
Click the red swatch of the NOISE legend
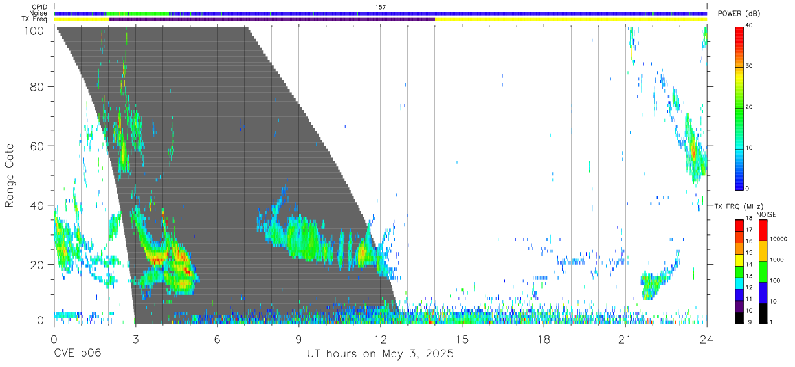pyautogui.click(x=763, y=230)
